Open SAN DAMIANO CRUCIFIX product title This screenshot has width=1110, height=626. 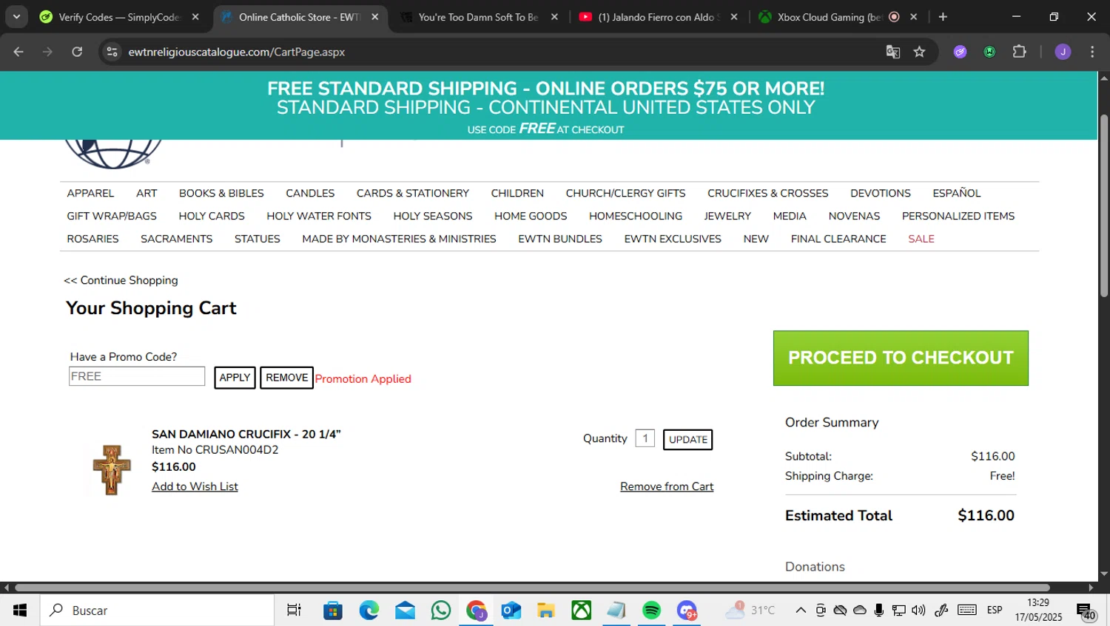pos(246,434)
